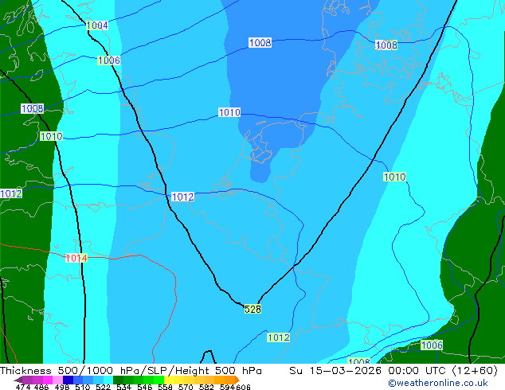Image resolution: width=505 pixels, height=390 pixels.
Task: Click the first yellow legend swatch above 558
Action: (x=169, y=380)
